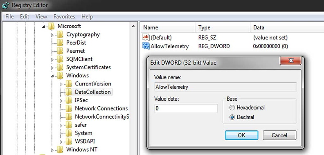Expand the safer key
The width and height of the screenshot is (324, 155).
point(61,126)
